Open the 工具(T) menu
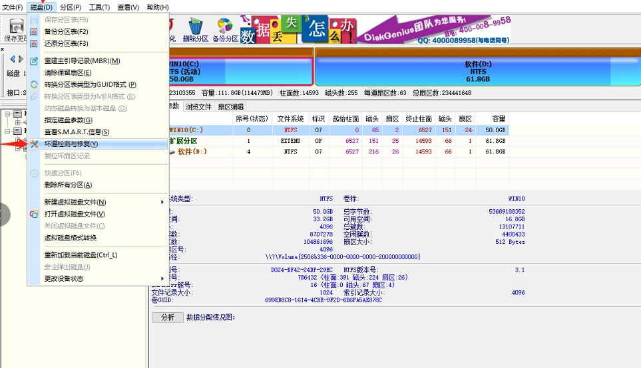 [x=99, y=7]
